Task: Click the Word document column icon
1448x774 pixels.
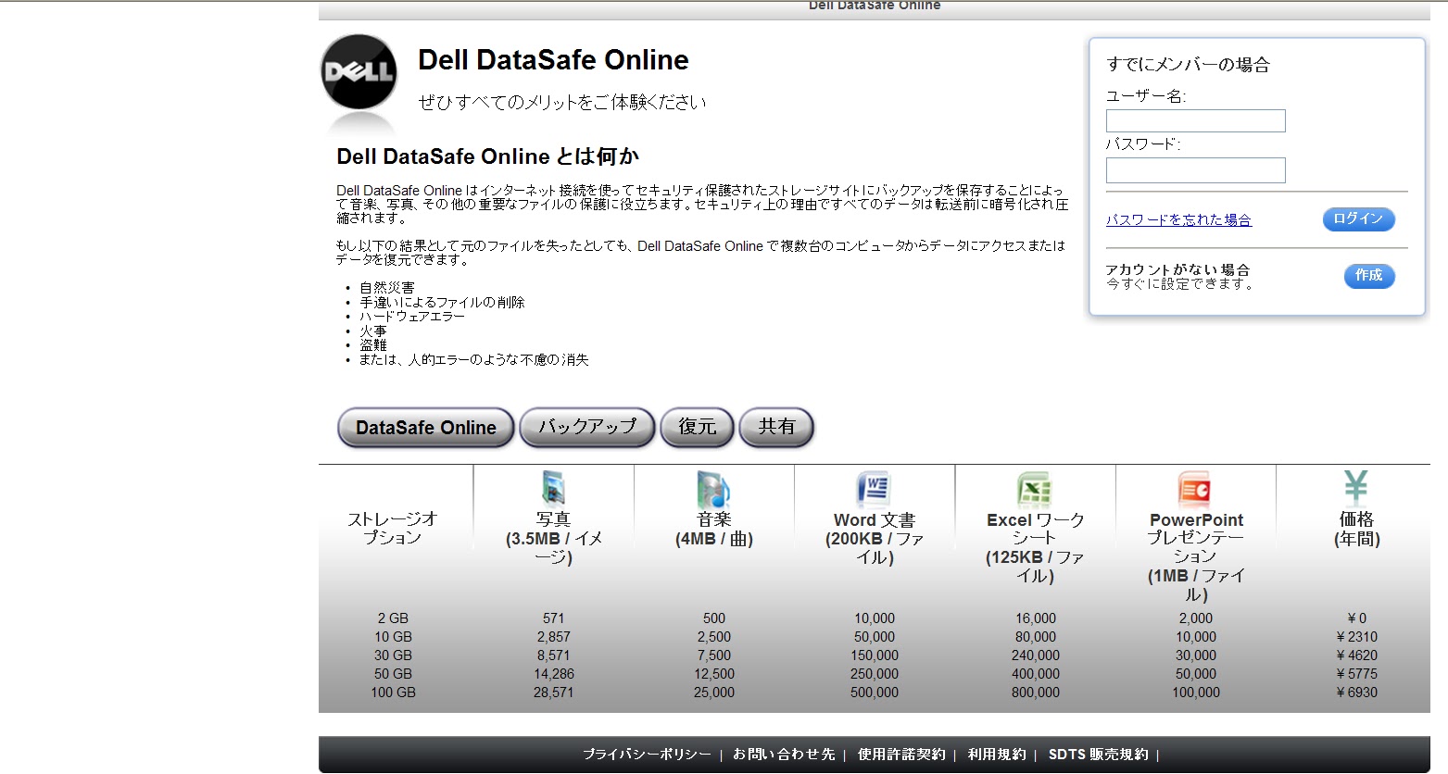Action: click(x=874, y=488)
